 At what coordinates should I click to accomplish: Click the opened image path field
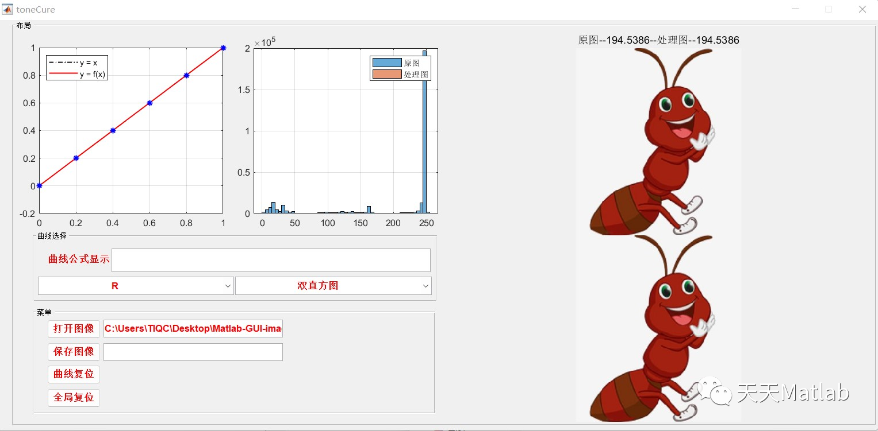coord(193,329)
